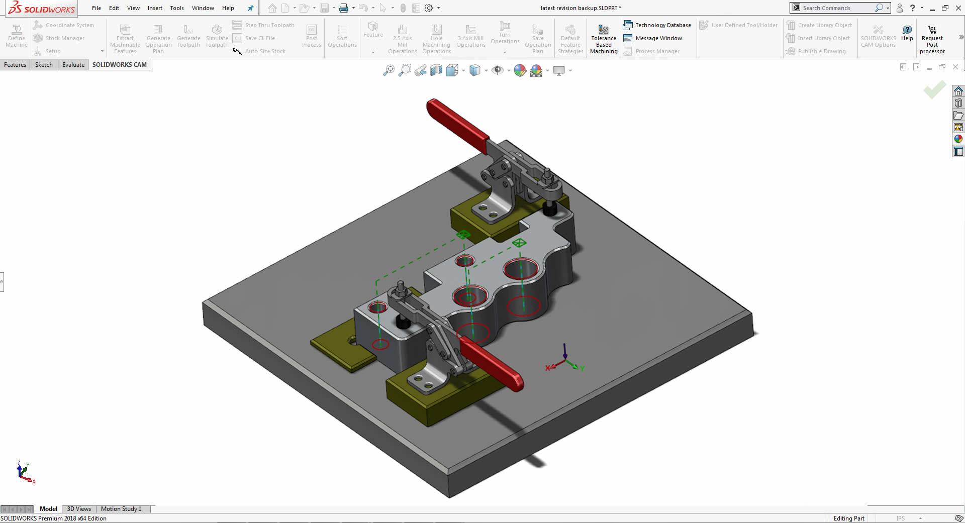
Task: Click the Previous View icon
Action: coord(421,71)
